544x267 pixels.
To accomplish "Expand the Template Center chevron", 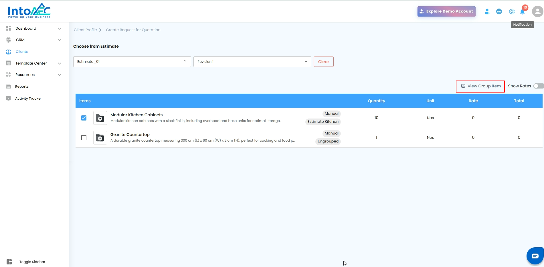I will click(60, 63).
